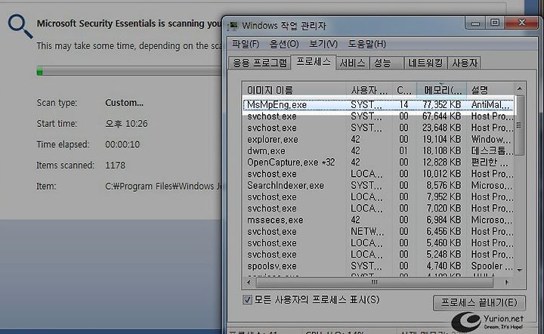Click the Security Essentials magnifier scan icon
544x334 pixels.
point(20,26)
